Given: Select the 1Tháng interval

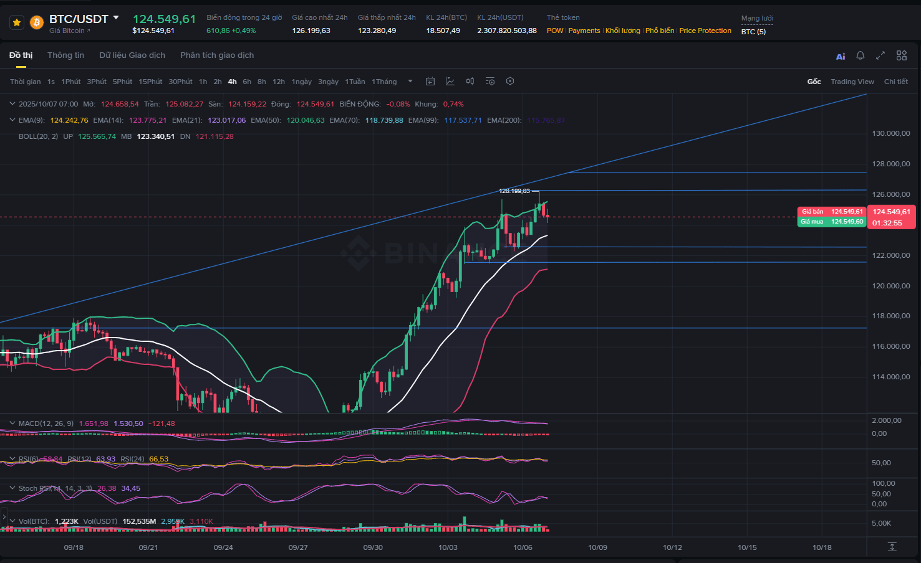Looking at the screenshot, I should (384, 82).
